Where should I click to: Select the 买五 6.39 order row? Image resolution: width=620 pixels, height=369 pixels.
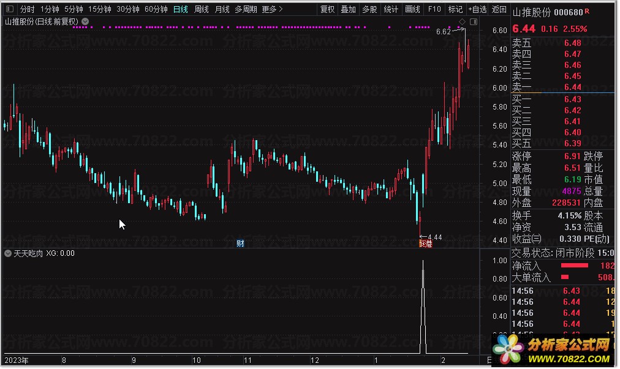[x=562, y=143]
